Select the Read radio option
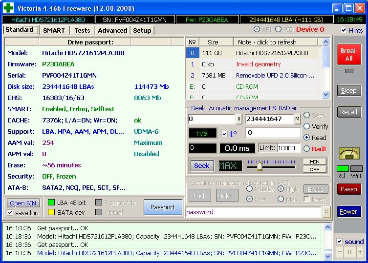 307,138
